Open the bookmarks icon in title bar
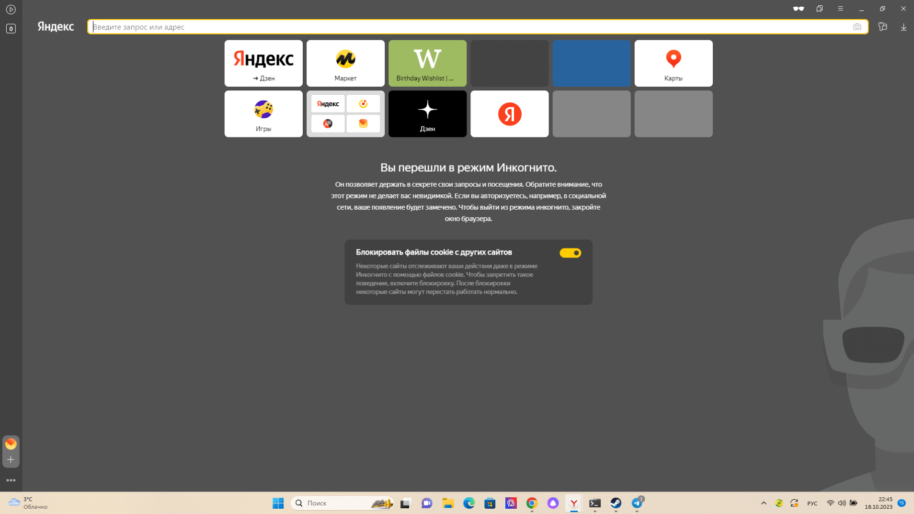 click(820, 9)
